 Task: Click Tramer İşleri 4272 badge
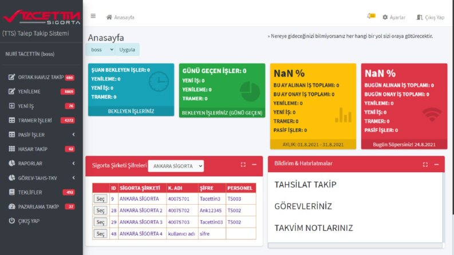[x=68, y=120]
